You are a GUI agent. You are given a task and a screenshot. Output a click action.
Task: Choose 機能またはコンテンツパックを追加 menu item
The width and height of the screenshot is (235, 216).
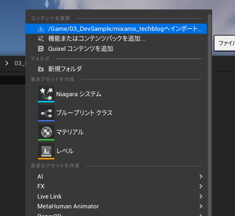(97, 38)
